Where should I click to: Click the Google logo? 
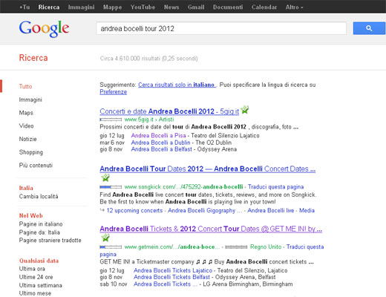coord(44,29)
